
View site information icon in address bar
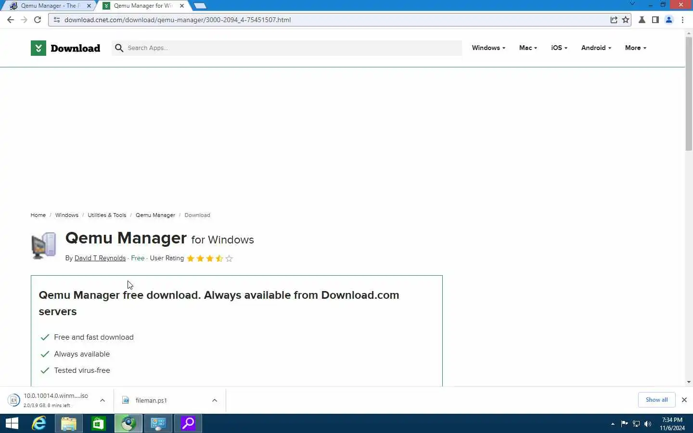pos(56,20)
